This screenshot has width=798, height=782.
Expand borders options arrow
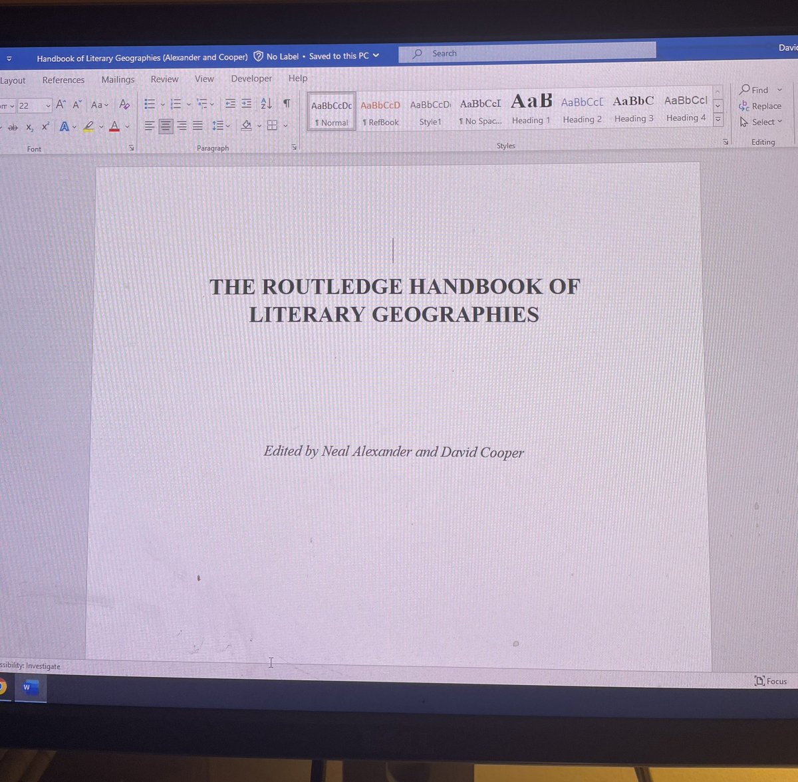[x=285, y=125]
